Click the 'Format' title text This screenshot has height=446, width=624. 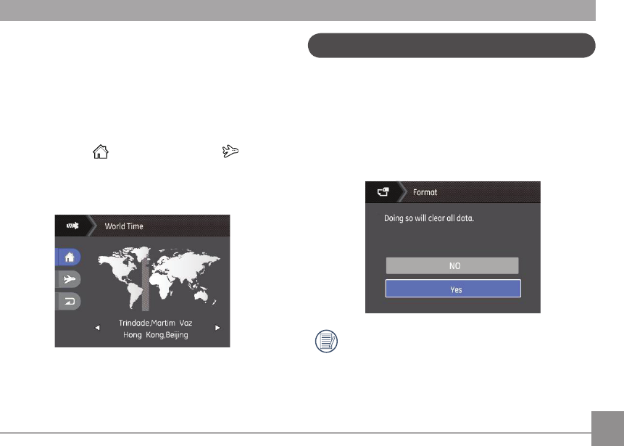425,192
